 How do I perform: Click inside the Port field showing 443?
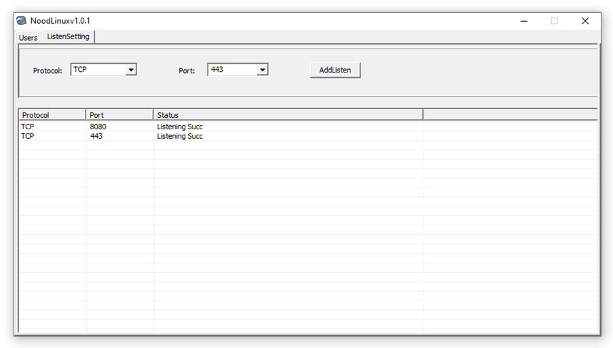point(231,70)
